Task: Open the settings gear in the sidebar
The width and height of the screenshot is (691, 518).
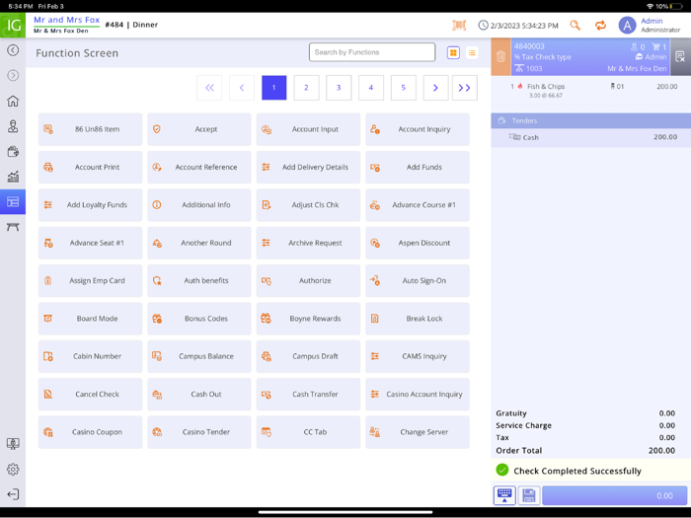Action: (13, 469)
